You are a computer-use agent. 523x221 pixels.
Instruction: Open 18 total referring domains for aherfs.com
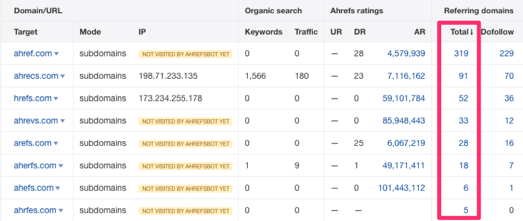tap(464, 165)
